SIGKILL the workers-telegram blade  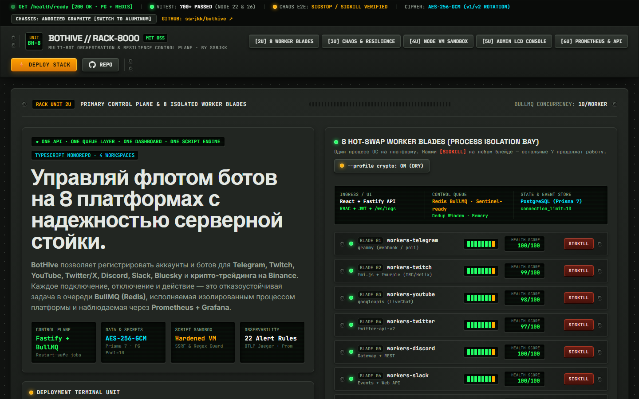(x=579, y=244)
